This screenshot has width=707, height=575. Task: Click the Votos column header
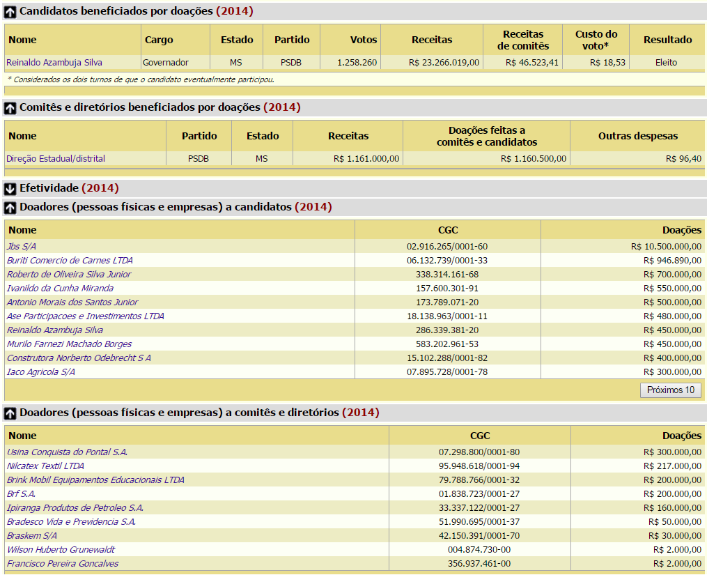pos(364,40)
